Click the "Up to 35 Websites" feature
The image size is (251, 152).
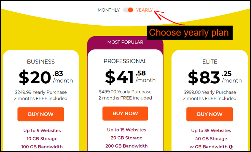click(x=211, y=130)
